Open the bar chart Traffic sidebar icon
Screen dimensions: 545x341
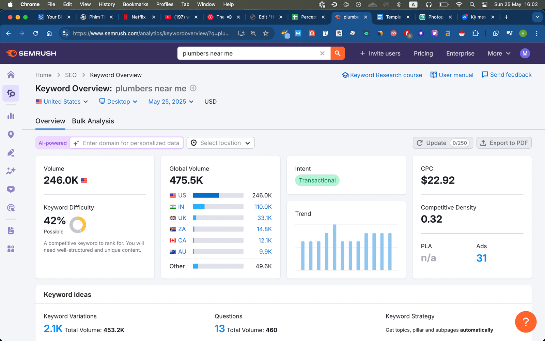click(11, 116)
